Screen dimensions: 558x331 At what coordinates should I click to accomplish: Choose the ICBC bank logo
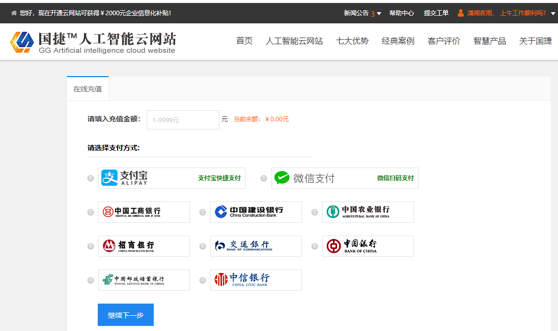[144, 212]
